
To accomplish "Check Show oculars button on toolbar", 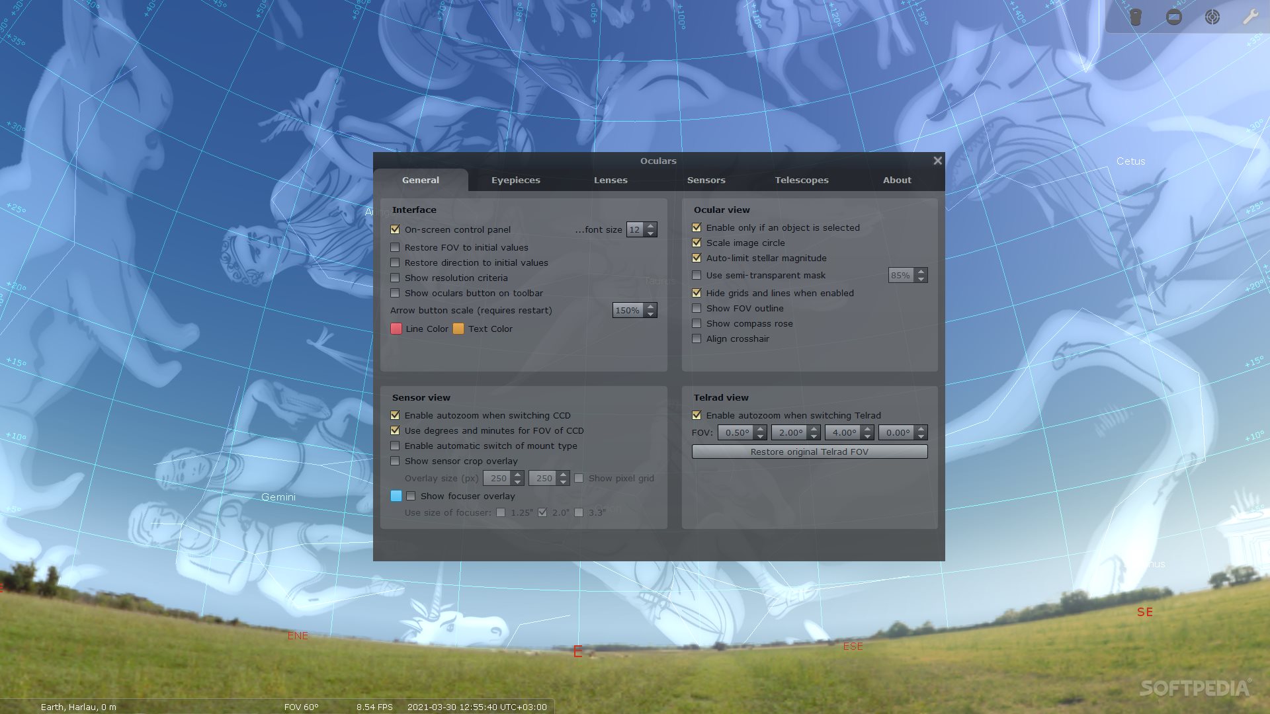I will [x=395, y=293].
